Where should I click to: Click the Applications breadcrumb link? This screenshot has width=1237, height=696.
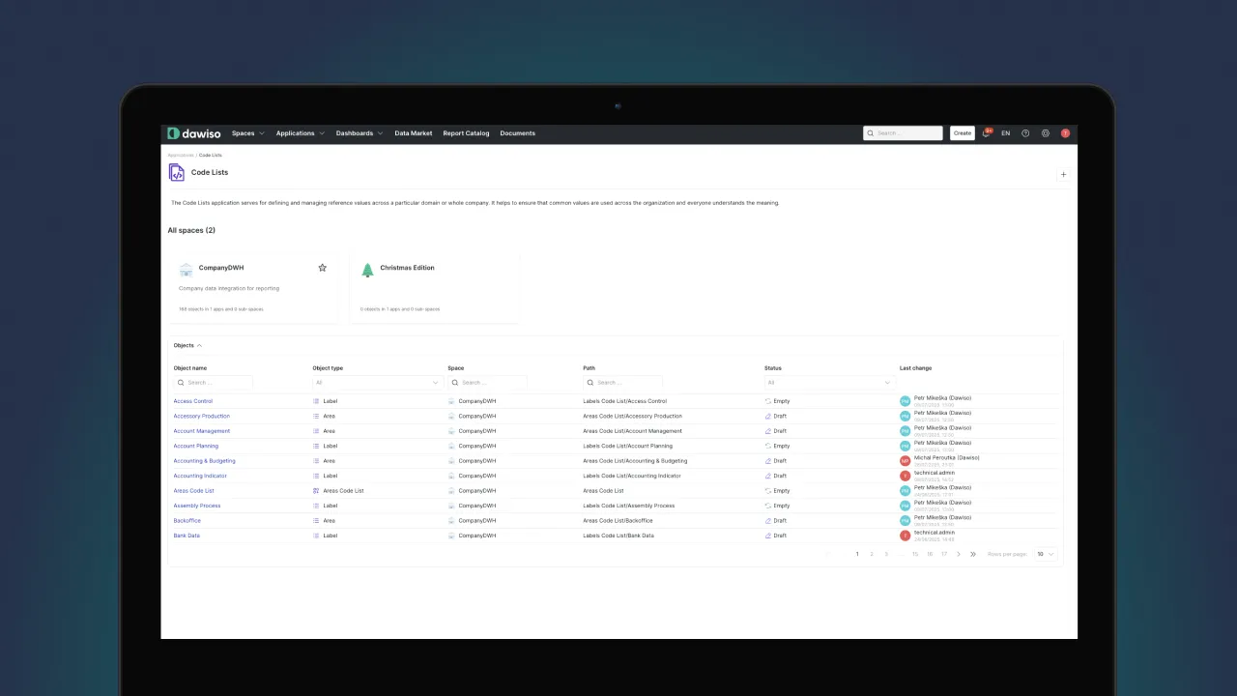pos(181,155)
